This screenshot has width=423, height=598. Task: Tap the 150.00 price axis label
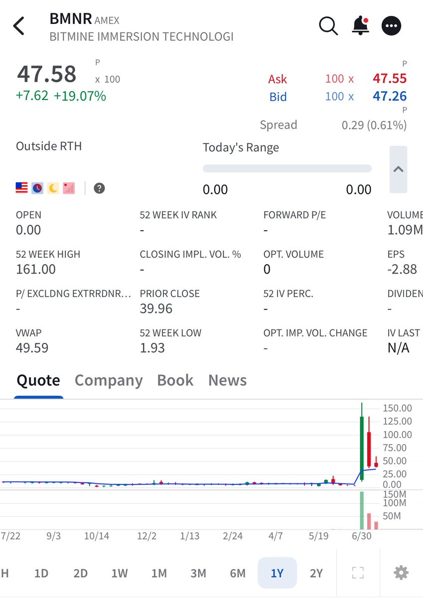click(x=398, y=408)
